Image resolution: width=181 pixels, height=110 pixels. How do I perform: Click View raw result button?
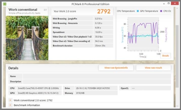click(153, 68)
